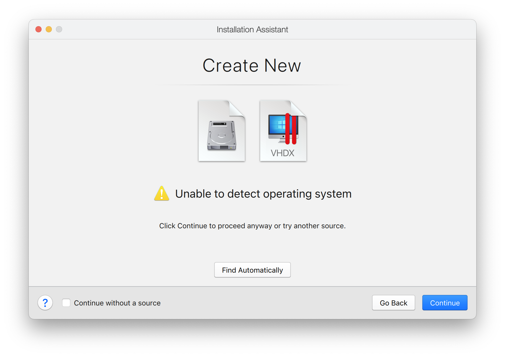
Task: Click the 'Click Continue to proceed anyway' instruction text
Action: pos(252,226)
